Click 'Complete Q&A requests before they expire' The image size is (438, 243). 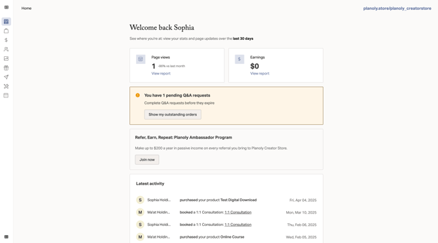pyautogui.click(x=179, y=103)
